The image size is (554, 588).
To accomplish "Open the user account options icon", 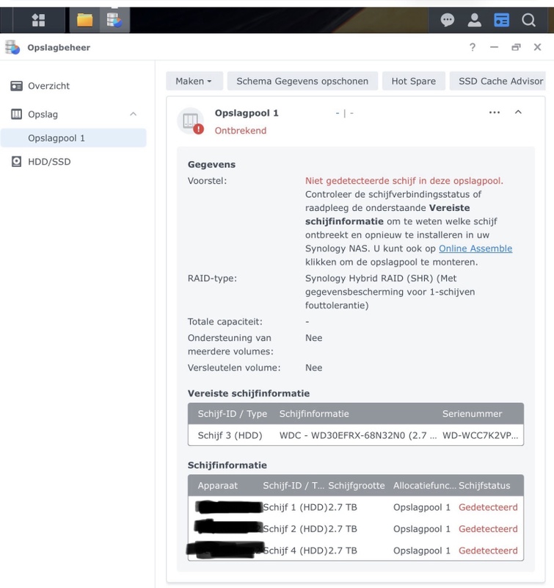I will 474,20.
